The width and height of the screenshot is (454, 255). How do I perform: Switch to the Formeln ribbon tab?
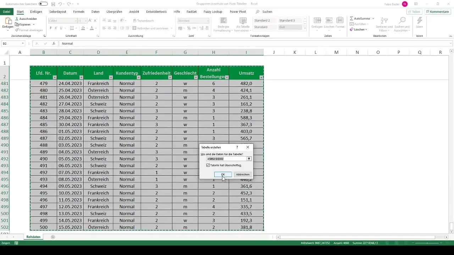pos(79,12)
